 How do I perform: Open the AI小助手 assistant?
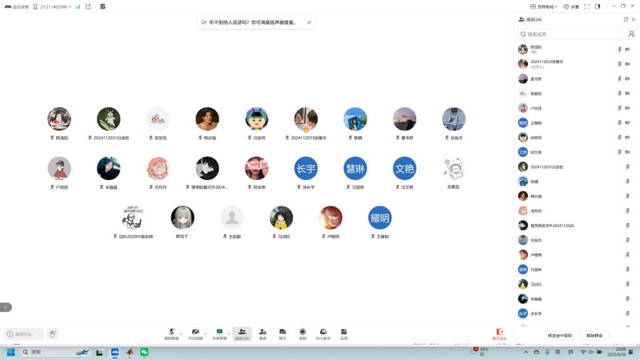(x=323, y=333)
